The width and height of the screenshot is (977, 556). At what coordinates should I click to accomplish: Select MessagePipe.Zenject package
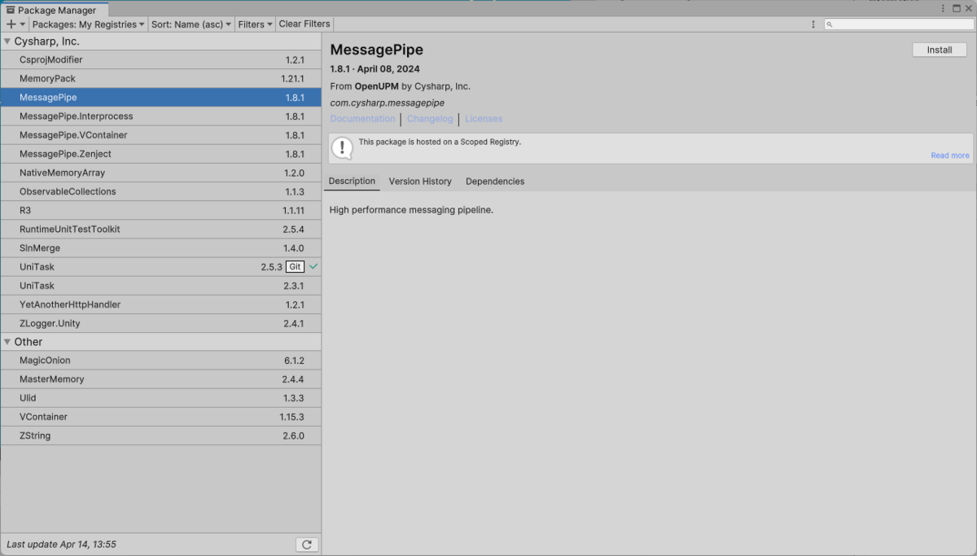point(160,154)
